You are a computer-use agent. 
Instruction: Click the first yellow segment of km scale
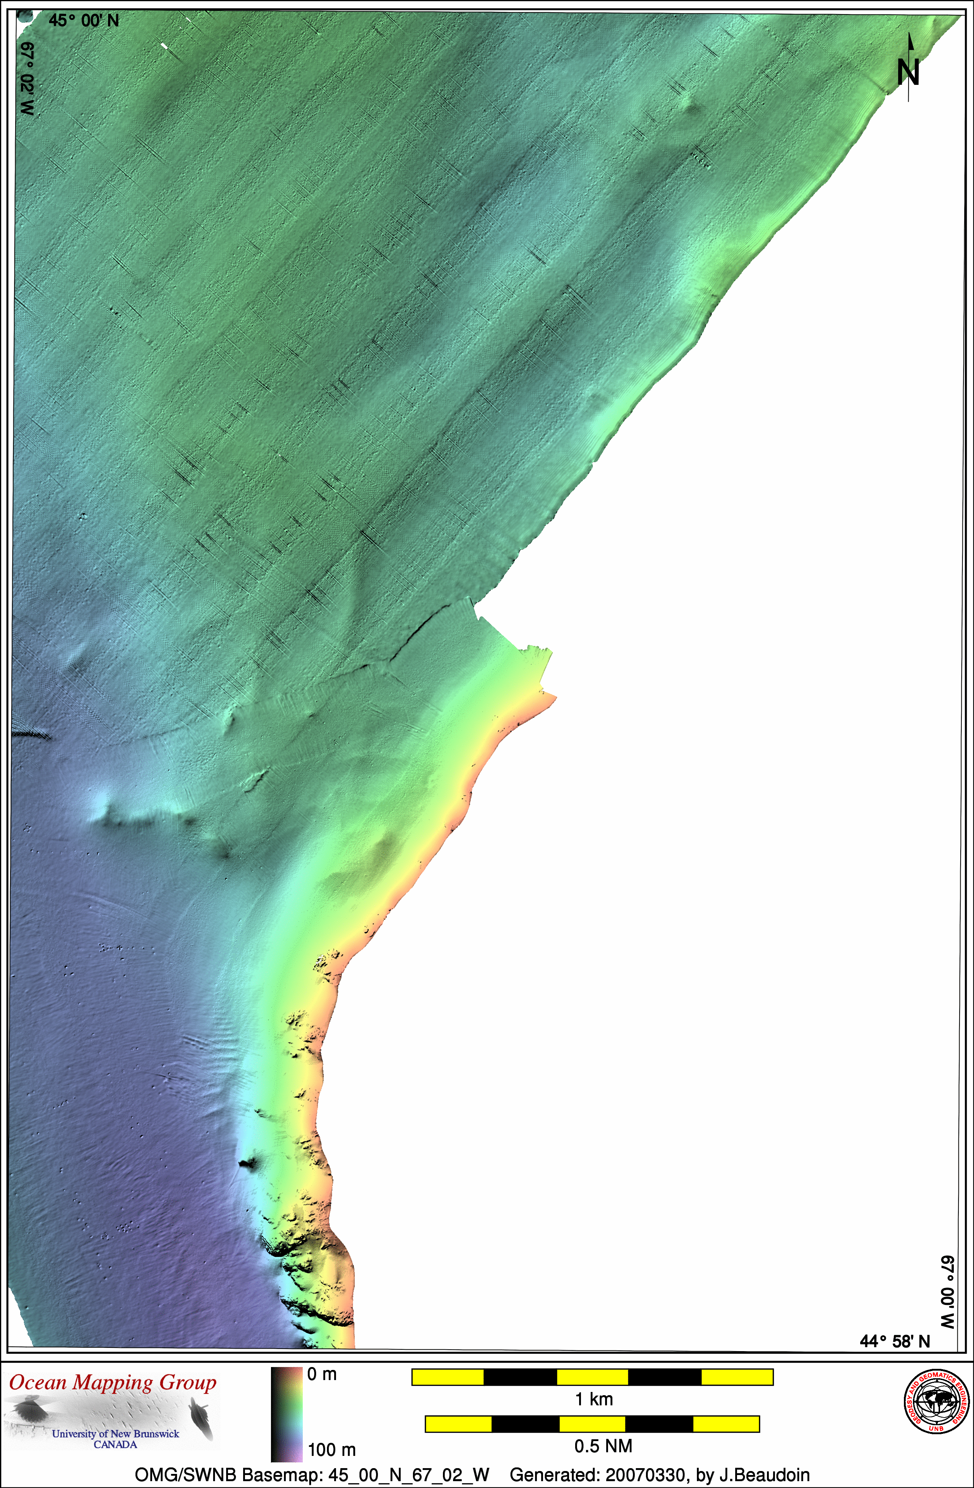pyautogui.click(x=448, y=1377)
